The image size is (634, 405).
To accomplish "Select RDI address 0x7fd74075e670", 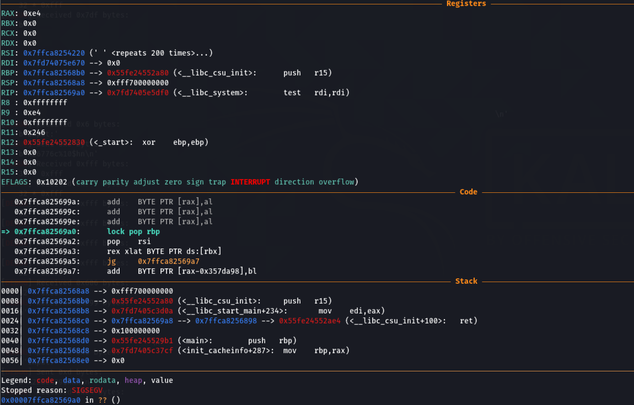I will 54,63.
